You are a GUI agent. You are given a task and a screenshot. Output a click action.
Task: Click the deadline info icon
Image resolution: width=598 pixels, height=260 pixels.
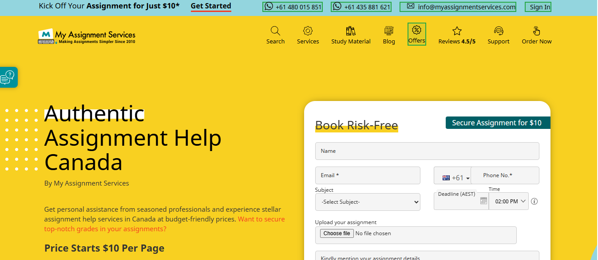click(x=535, y=202)
